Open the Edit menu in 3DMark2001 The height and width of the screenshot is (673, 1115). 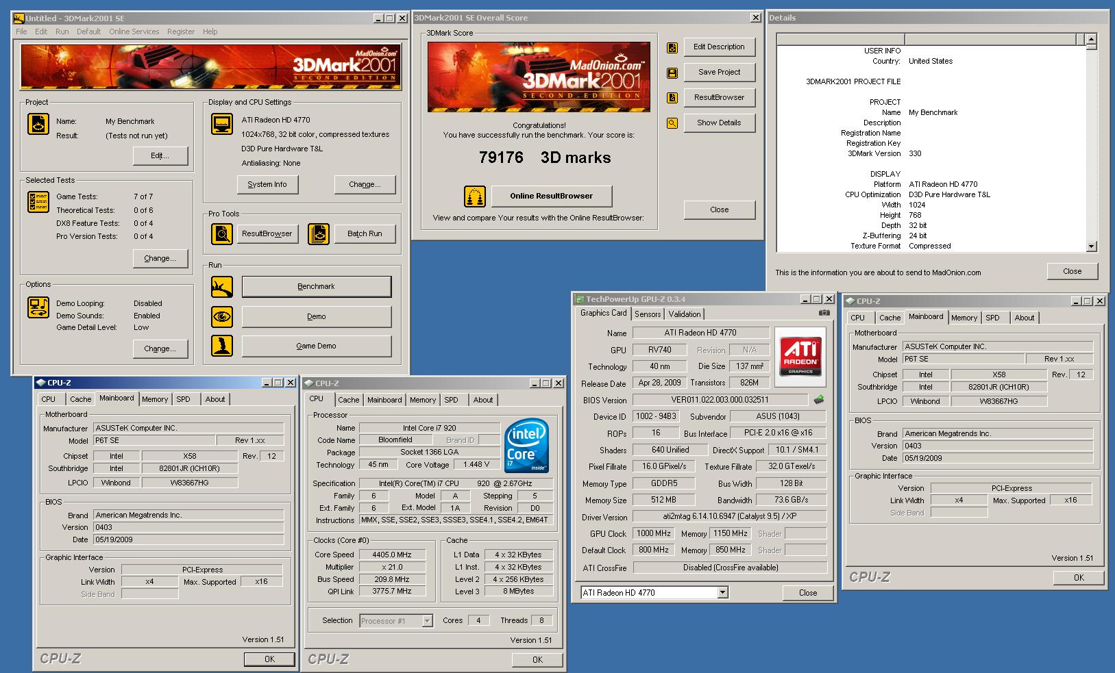tap(41, 31)
